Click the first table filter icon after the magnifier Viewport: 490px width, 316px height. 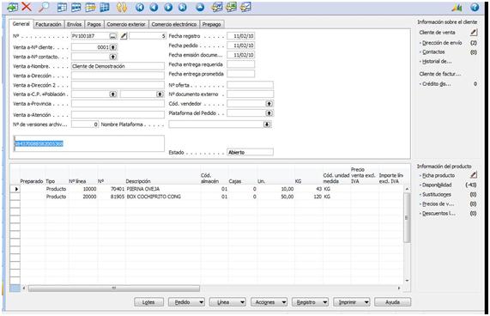click(x=62, y=7)
